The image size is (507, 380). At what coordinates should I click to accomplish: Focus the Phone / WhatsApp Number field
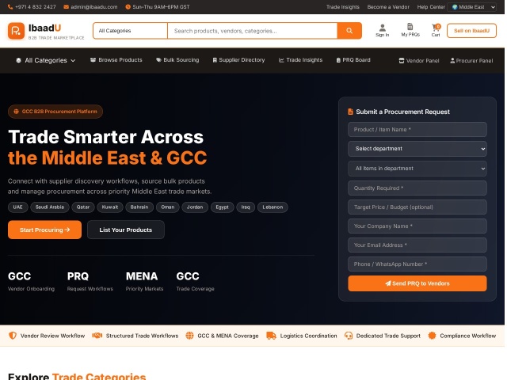tap(417, 264)
